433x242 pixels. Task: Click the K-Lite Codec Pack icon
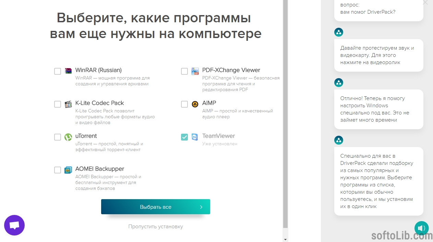[x=68, y=104]
